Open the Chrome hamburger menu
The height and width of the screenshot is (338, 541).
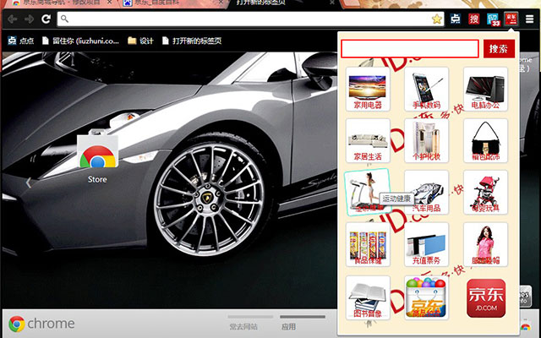pyautogui.click(x=529, y=19)
